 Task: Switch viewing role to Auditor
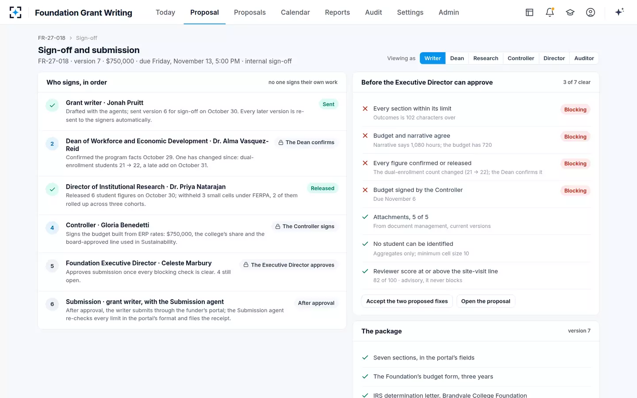[584, 58]
